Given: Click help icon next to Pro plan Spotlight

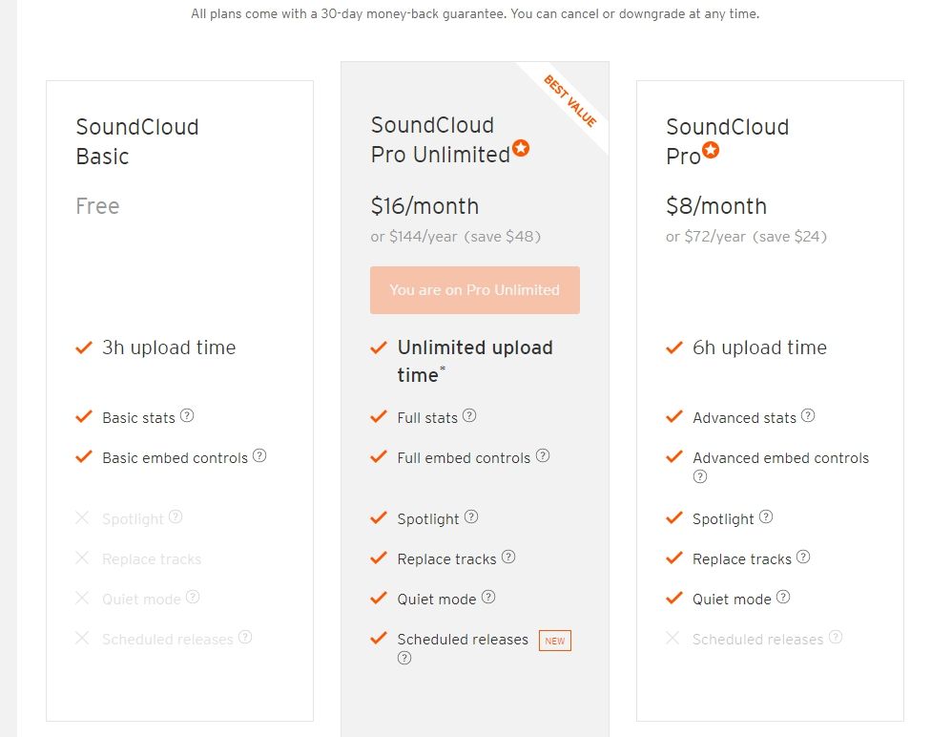Looking at the screenshot, I should pos(766,516).
